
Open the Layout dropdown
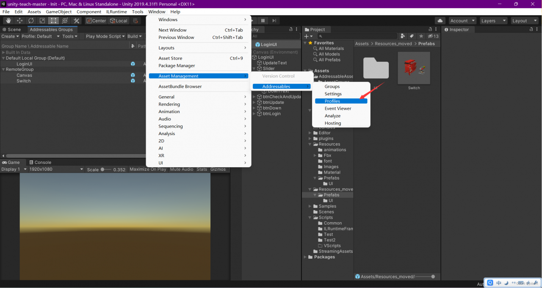tap(524, 21)
